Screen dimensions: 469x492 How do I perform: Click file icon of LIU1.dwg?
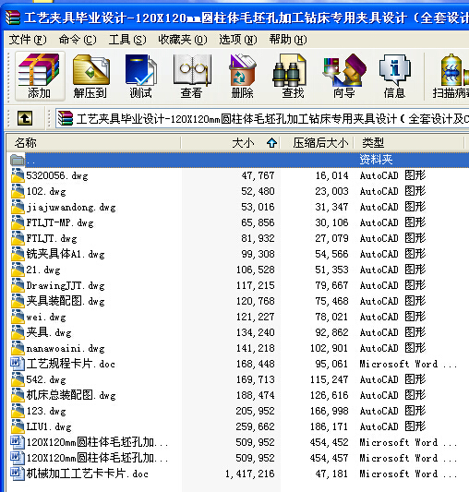(18, 426)
